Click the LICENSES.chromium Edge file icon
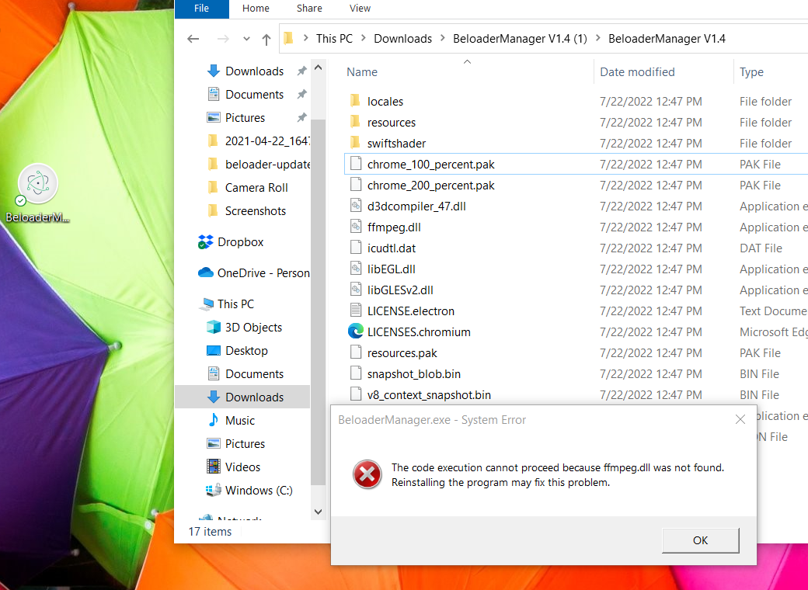 coord(356,332)
